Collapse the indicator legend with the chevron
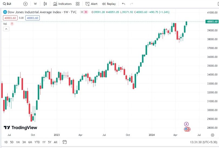 tap(6, 29)
